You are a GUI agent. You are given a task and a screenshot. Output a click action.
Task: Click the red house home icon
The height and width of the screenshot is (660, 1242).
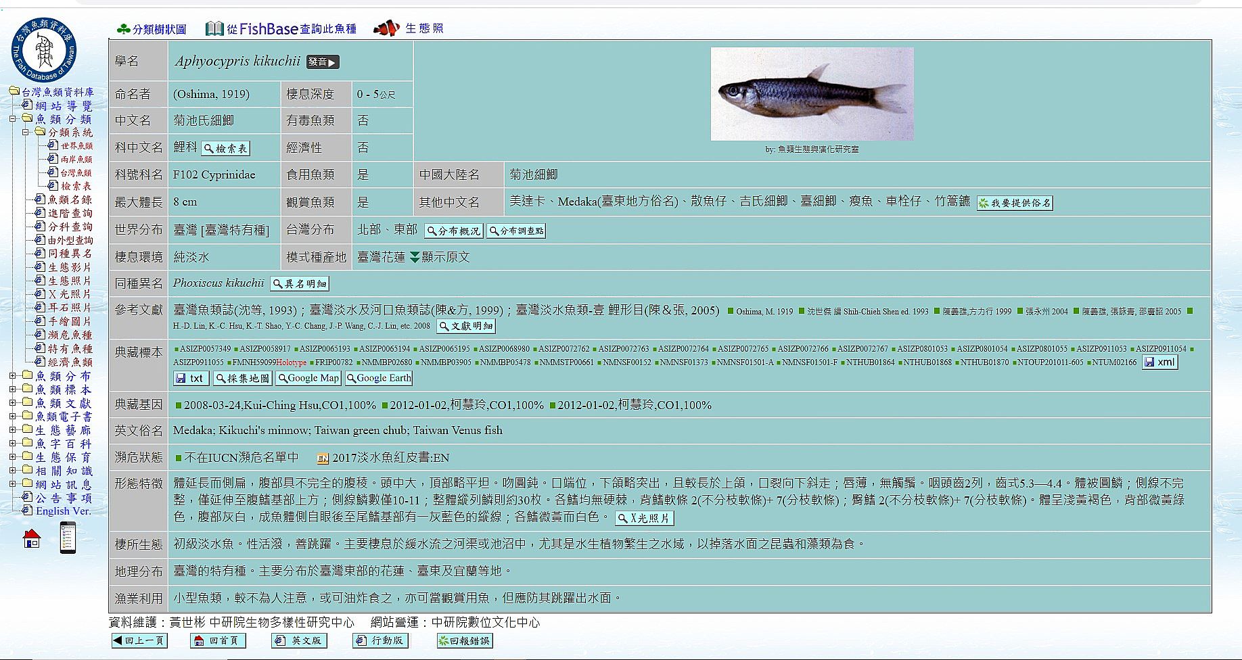tap(32, 538)
